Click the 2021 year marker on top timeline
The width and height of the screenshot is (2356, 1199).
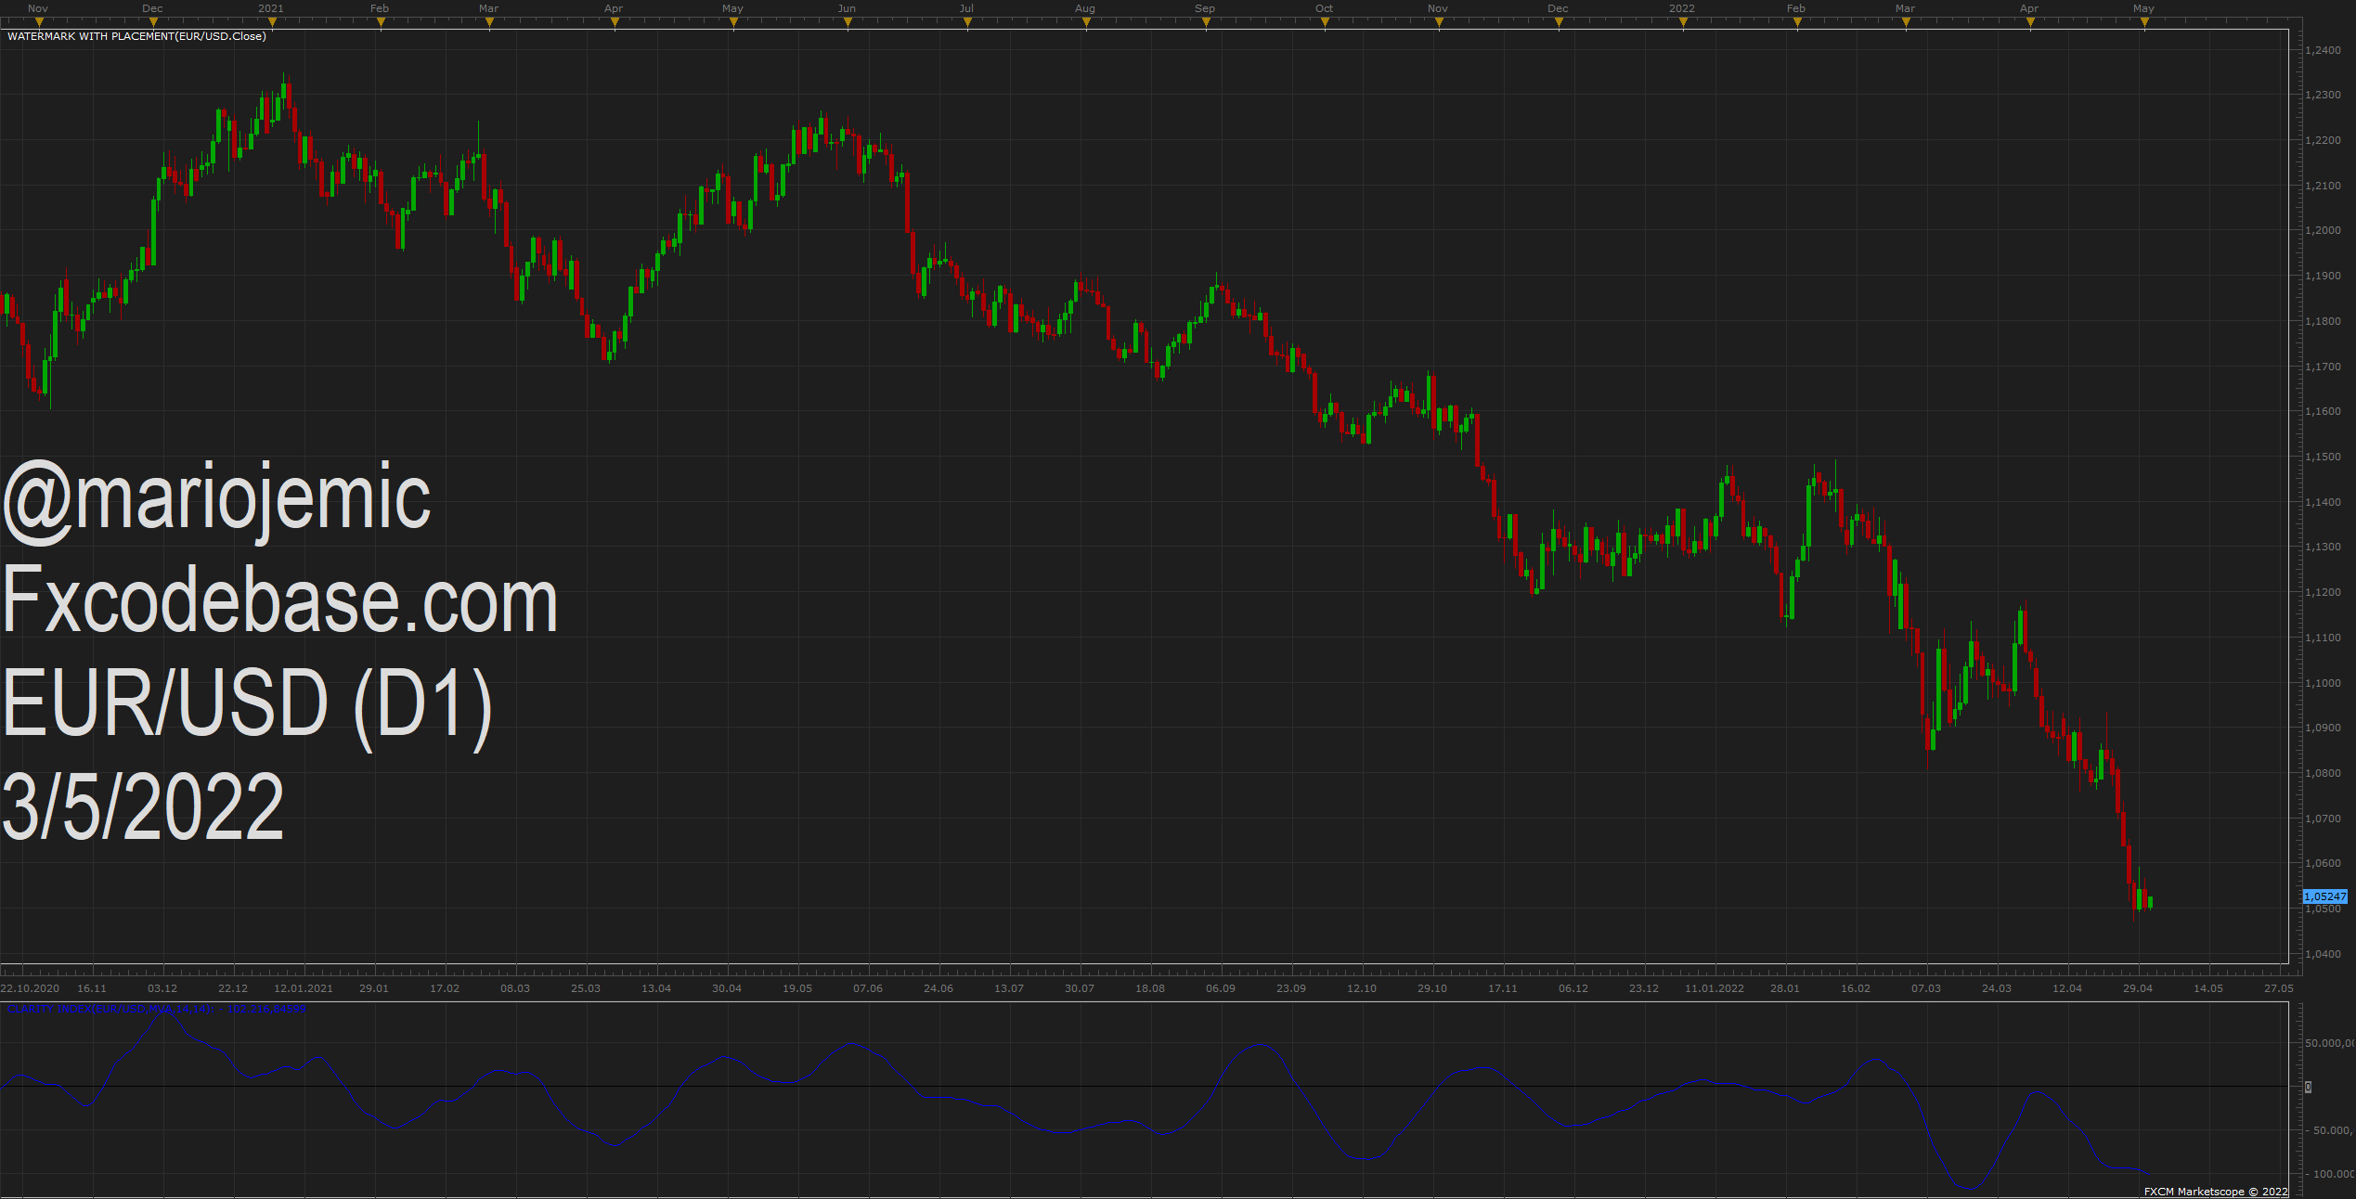pyautogui.click(x=271, y=8)
